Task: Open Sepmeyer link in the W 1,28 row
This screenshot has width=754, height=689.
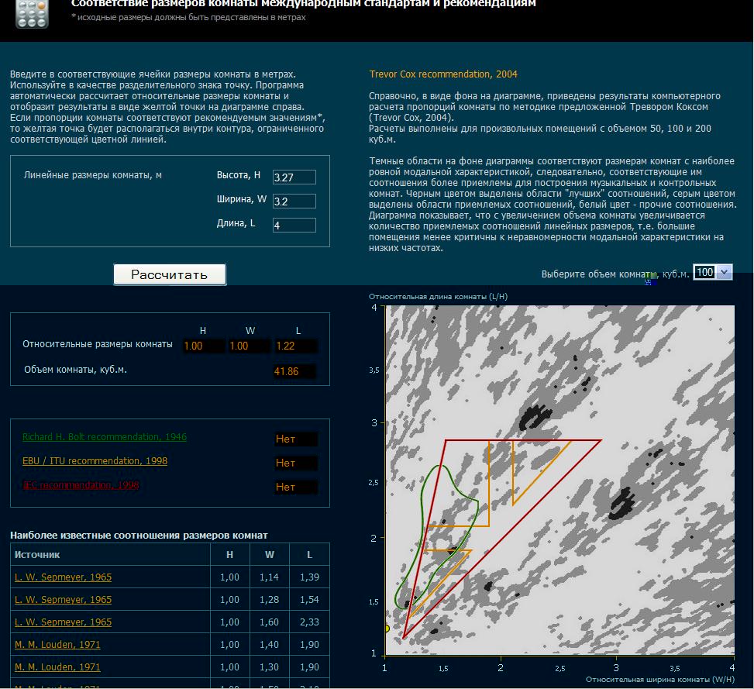Action: click(x=63, y=600)
